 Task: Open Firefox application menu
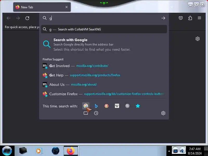click(199, 18)
